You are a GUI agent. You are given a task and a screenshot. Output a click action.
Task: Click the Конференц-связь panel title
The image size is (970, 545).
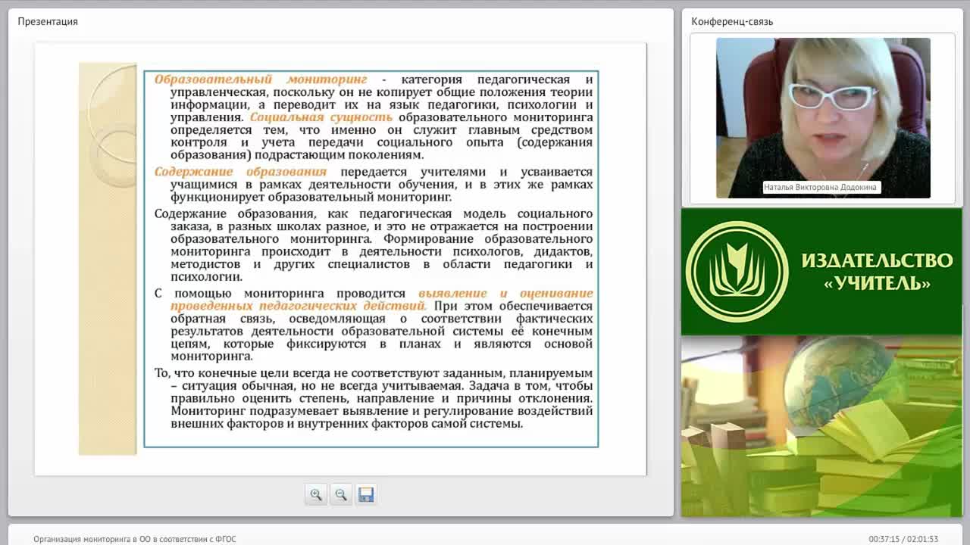(732, 21)
